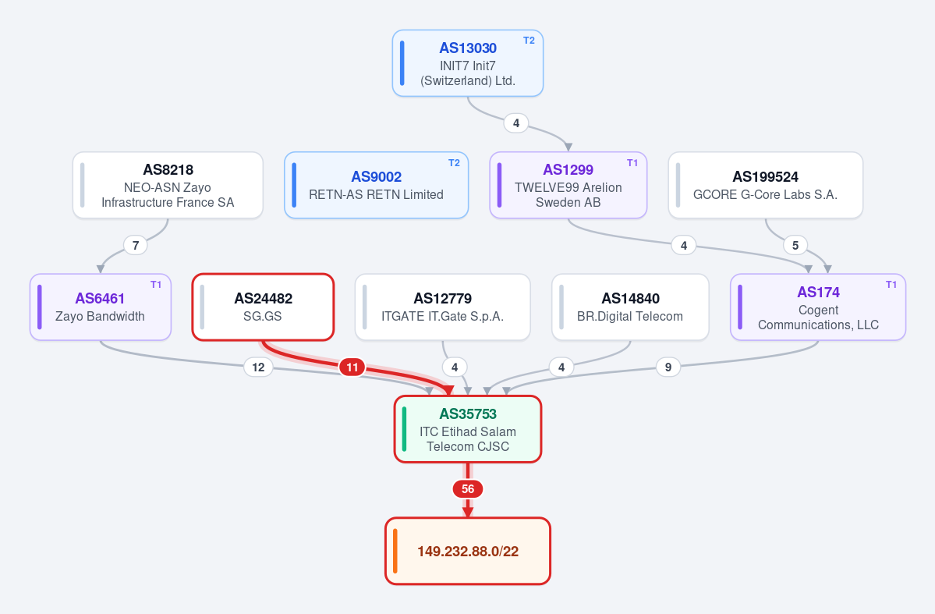Select the AS13030 Init7 node
The height and width of the screenshot is (614, 935).
(x=468, y=63)
